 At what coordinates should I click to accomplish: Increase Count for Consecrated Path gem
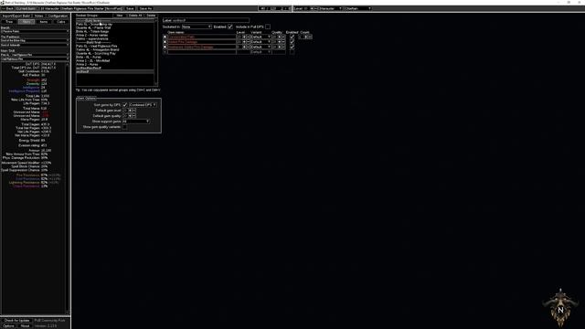pos(306,37)
